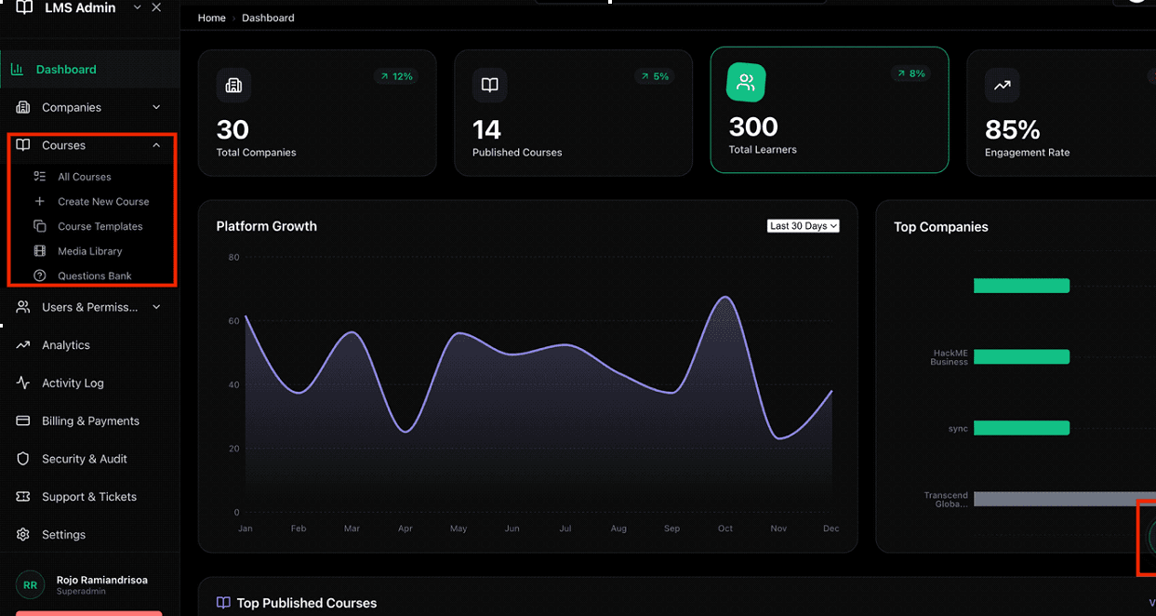Click the LMS Admin book logo icon
The image size is (1156, 616).
click(x=24, y=7)
